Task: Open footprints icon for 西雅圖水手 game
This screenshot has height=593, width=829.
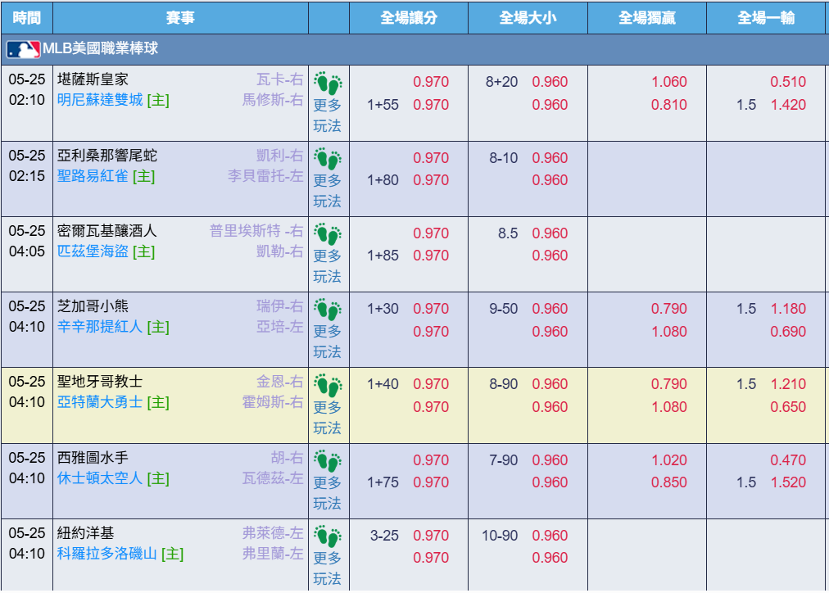Action: pyautogui.click(x=328, y=461)
